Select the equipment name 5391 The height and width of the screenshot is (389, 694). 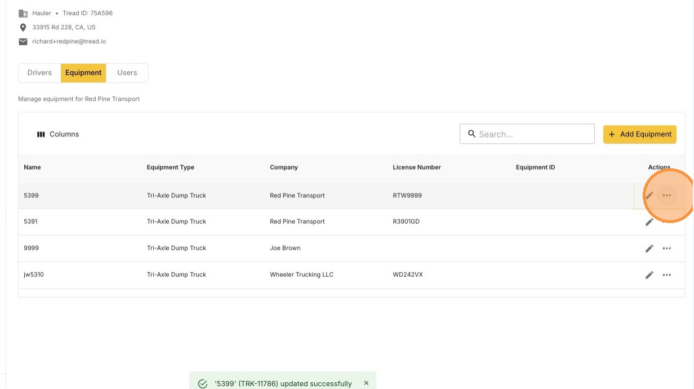[x=30, y=222]
